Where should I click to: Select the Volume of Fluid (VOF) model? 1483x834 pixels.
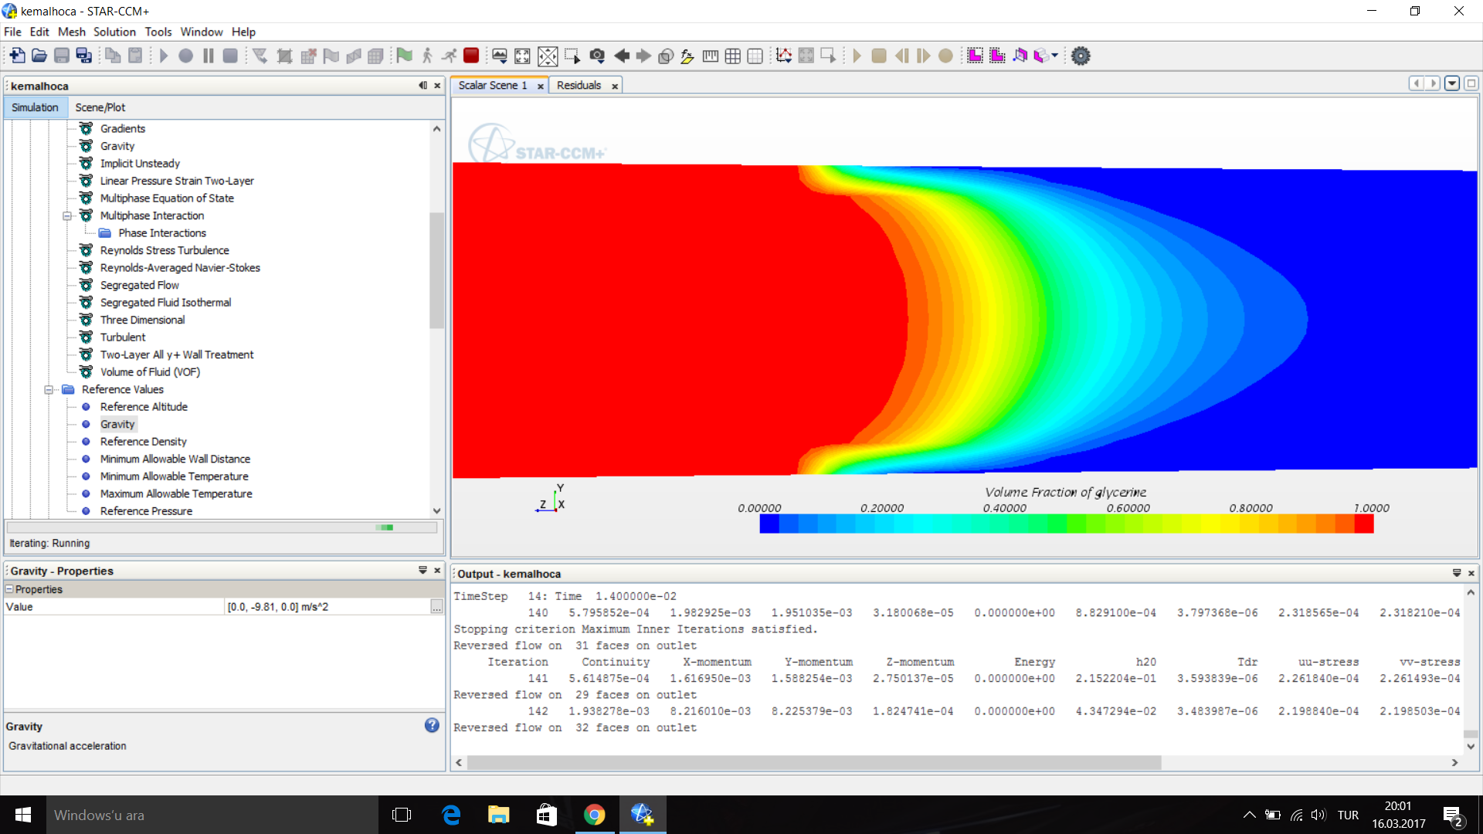point(150,372)
